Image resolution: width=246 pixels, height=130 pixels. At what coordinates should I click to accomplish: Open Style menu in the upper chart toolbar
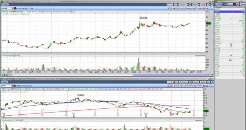(x=180, y=8)
